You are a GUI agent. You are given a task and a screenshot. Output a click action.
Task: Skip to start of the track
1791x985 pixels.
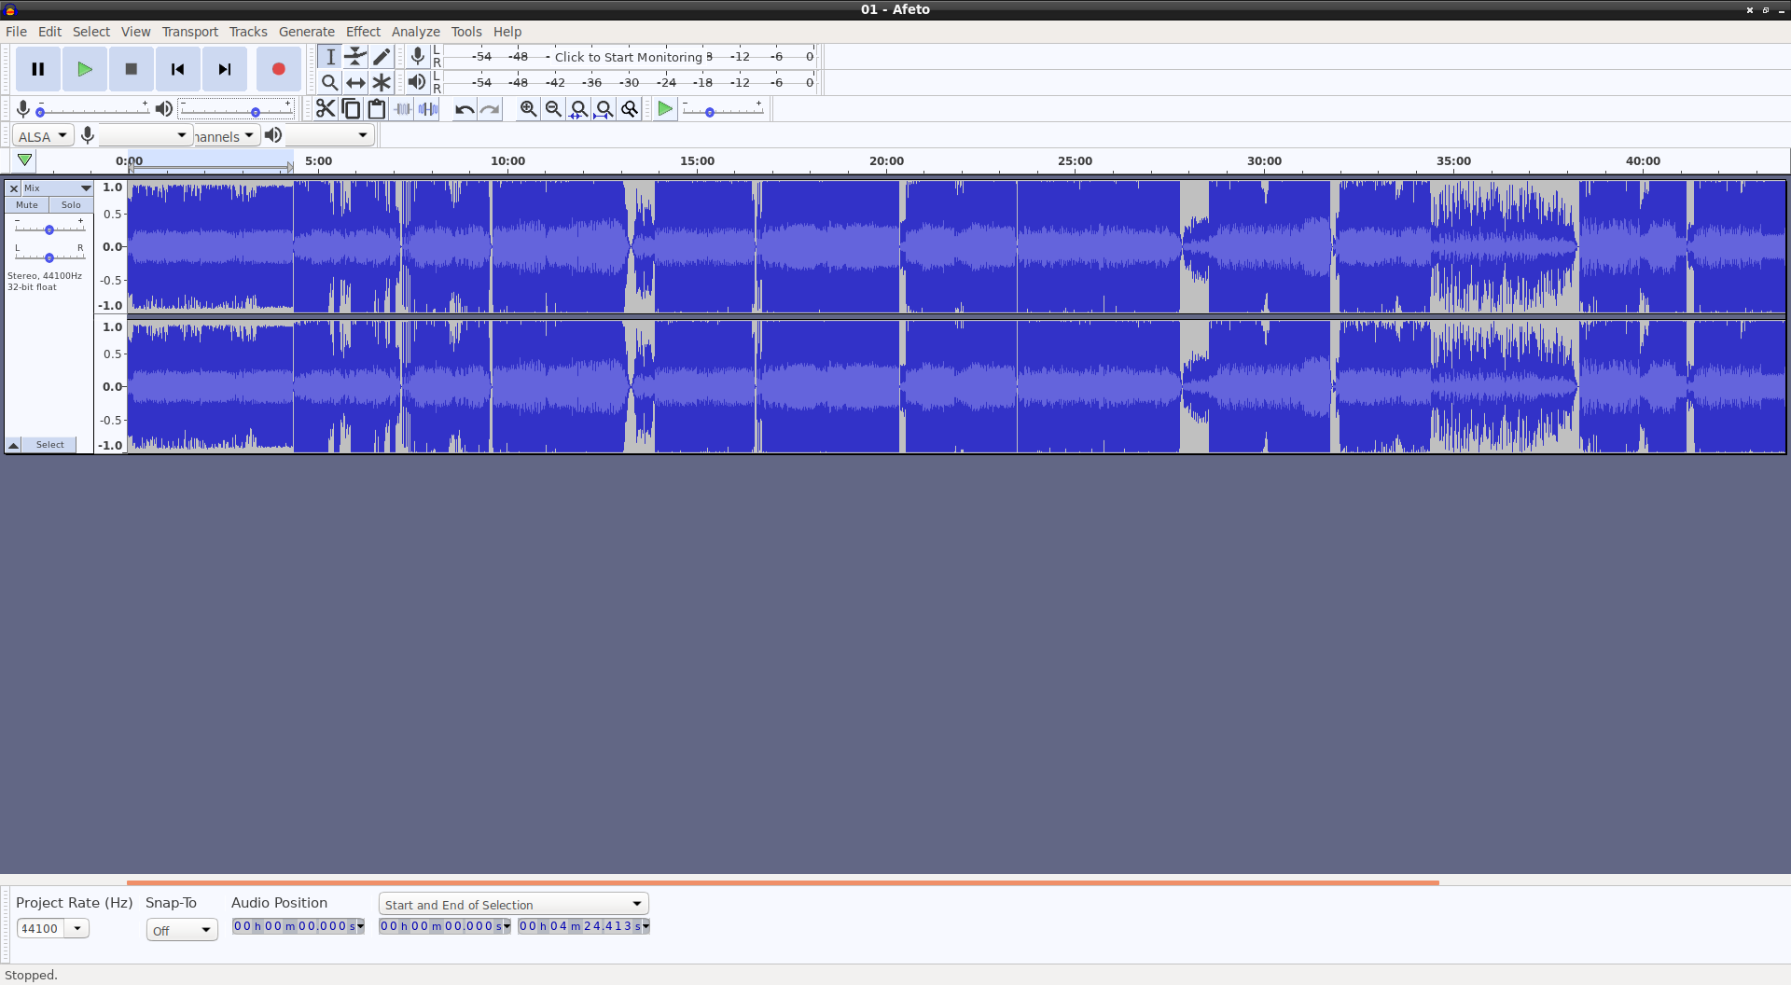tap(178, 69)
